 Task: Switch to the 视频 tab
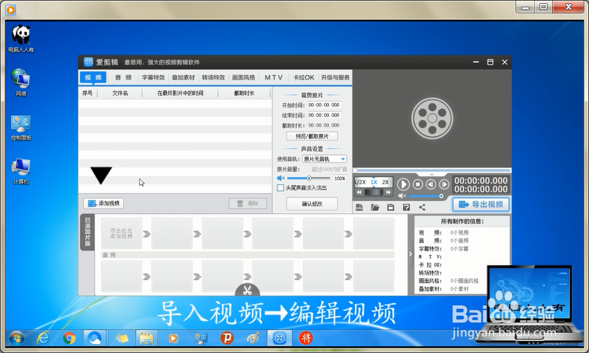tap(93, 78)
